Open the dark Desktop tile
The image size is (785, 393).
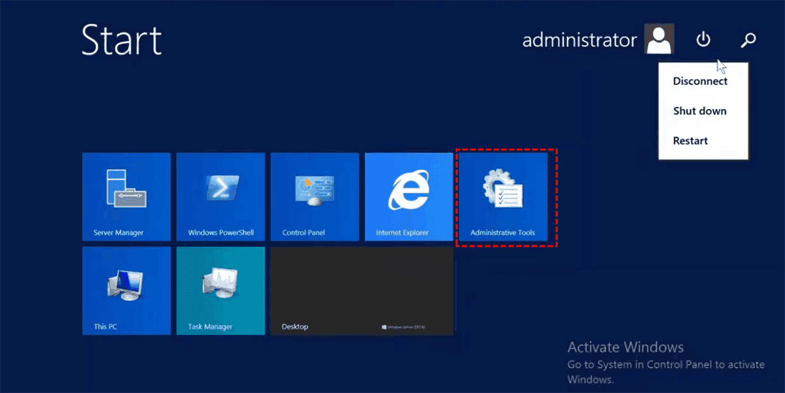pyautogui.click(x=362, y=291)
